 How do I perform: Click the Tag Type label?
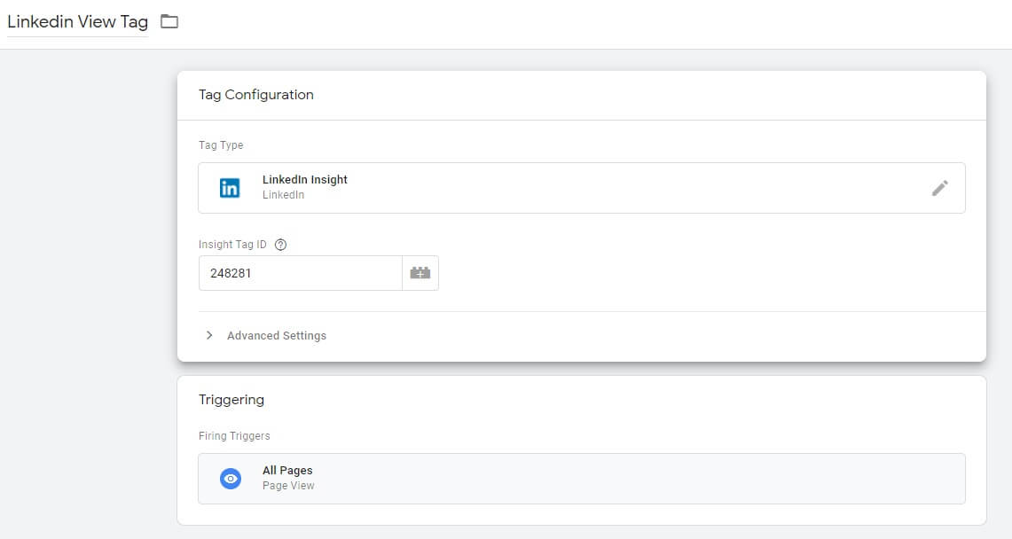coord(221,145)
